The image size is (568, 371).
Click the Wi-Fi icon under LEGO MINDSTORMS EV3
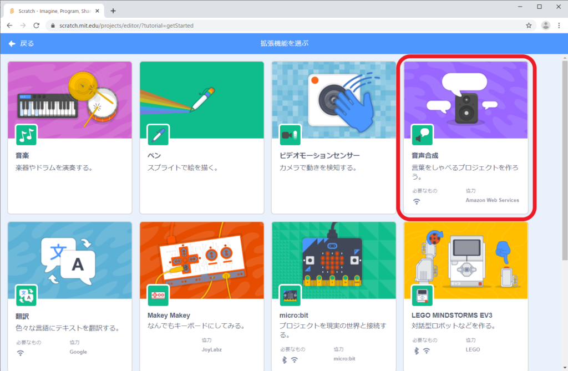(427, 350)
